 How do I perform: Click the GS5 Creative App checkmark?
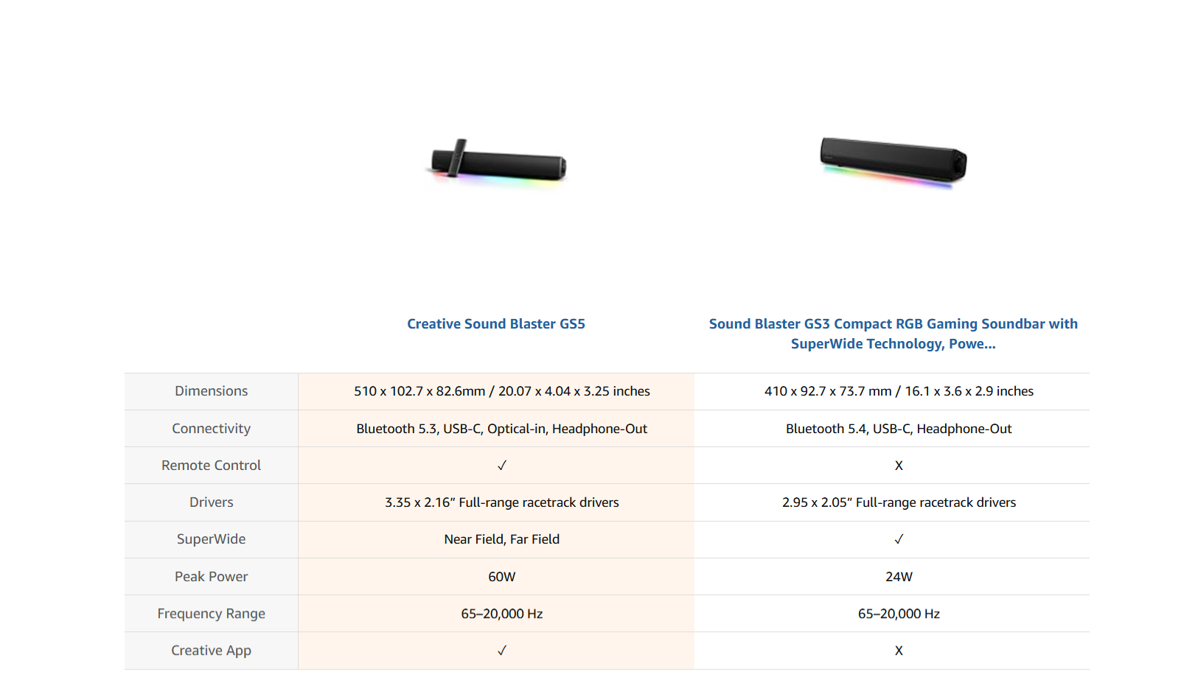click(x=502, y=650)
